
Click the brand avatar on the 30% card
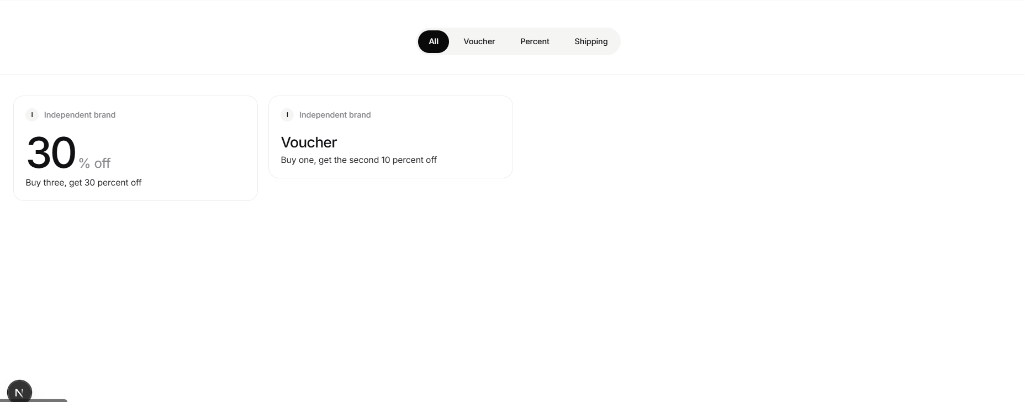[x=32, y=115]
